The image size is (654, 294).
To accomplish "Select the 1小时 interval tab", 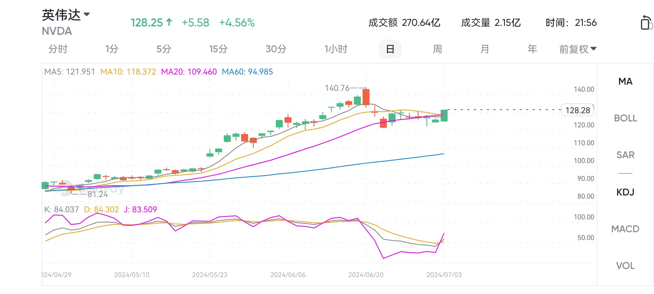I will pyautogui.click(x=336, y=49).
